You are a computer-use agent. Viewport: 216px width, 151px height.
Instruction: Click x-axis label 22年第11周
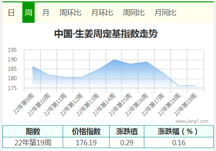pos(55,105)
